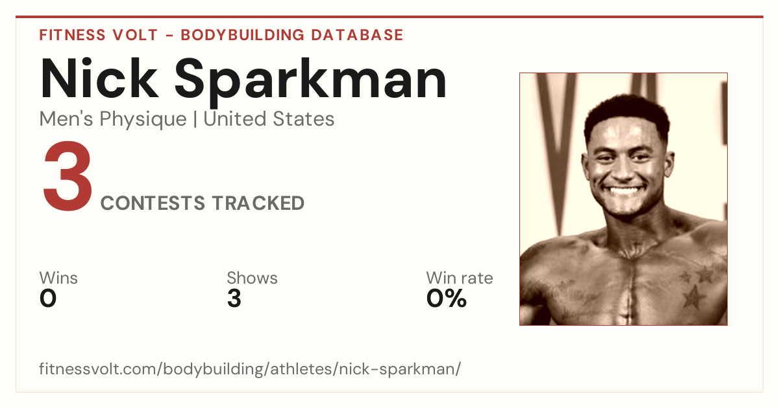779x408 pixels.
Task: Click the 3 value under Shows
Action: point(234,299)
